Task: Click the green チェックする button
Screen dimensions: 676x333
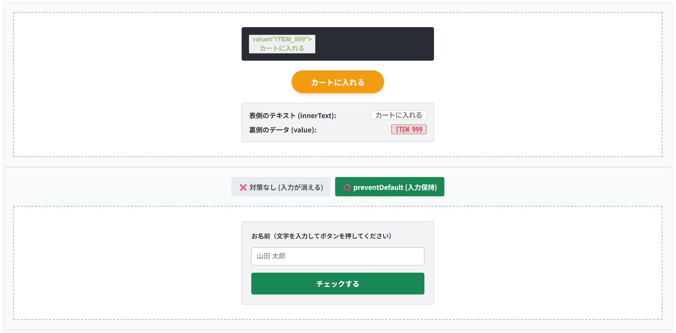Action: pos(338,283)
